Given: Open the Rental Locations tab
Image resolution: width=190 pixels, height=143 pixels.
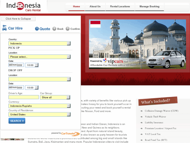Looking at the screenshot, I should [120, 7].
